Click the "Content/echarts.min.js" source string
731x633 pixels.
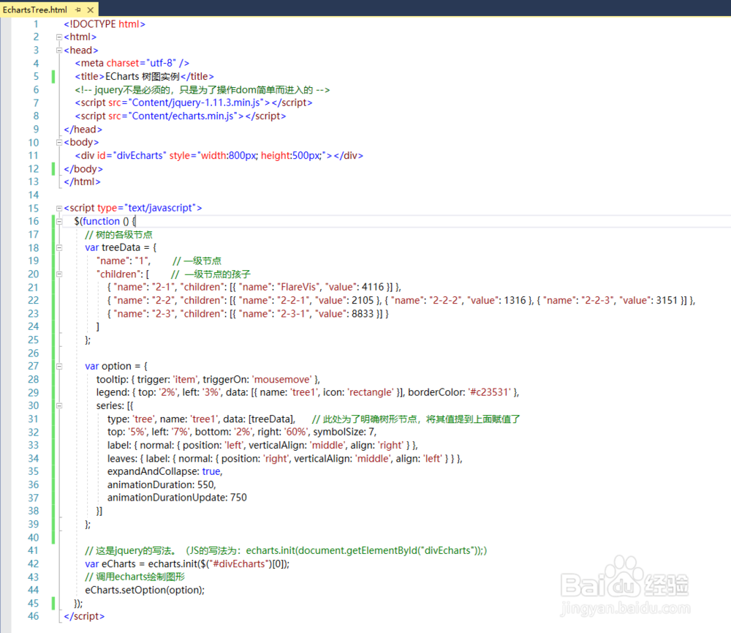click(186, 116)
